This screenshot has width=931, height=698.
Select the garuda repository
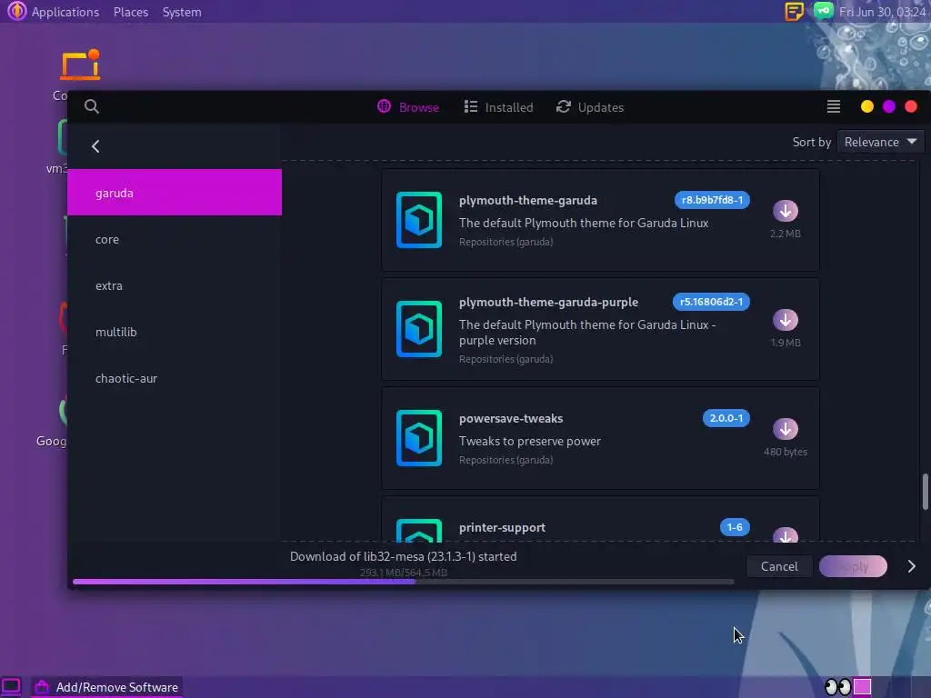coord(175,193)
